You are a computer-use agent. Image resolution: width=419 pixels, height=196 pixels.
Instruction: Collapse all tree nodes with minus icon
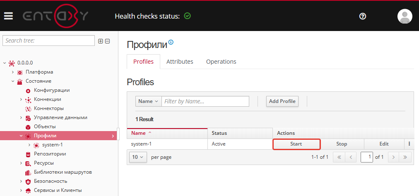[107, 41]
